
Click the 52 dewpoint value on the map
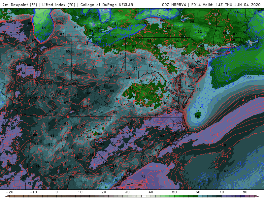tap(200, 31)
